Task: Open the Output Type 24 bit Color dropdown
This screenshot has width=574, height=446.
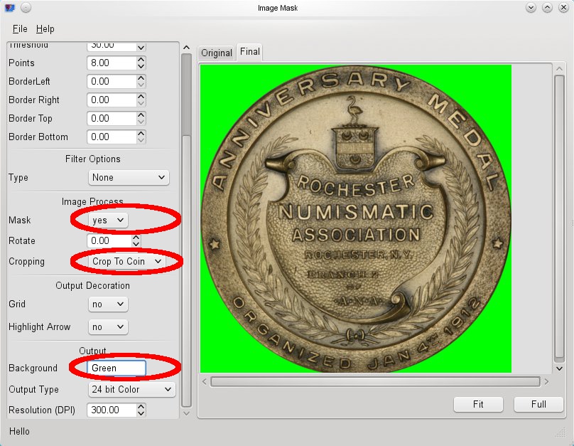Action: pos(132,390)
